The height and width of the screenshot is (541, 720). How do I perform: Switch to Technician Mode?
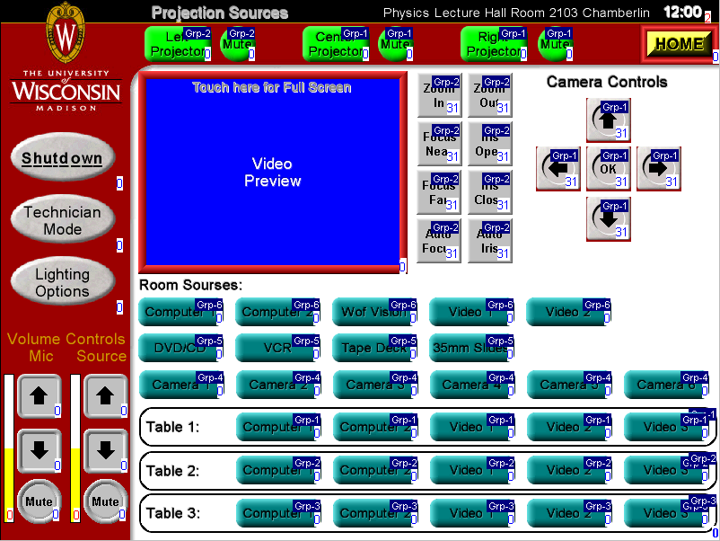click(x=62, y=221)
